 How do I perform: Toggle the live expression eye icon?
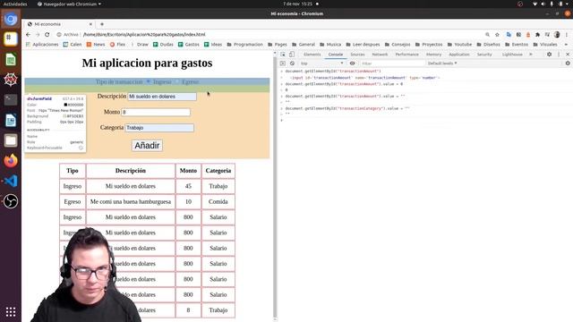[352, 64]
